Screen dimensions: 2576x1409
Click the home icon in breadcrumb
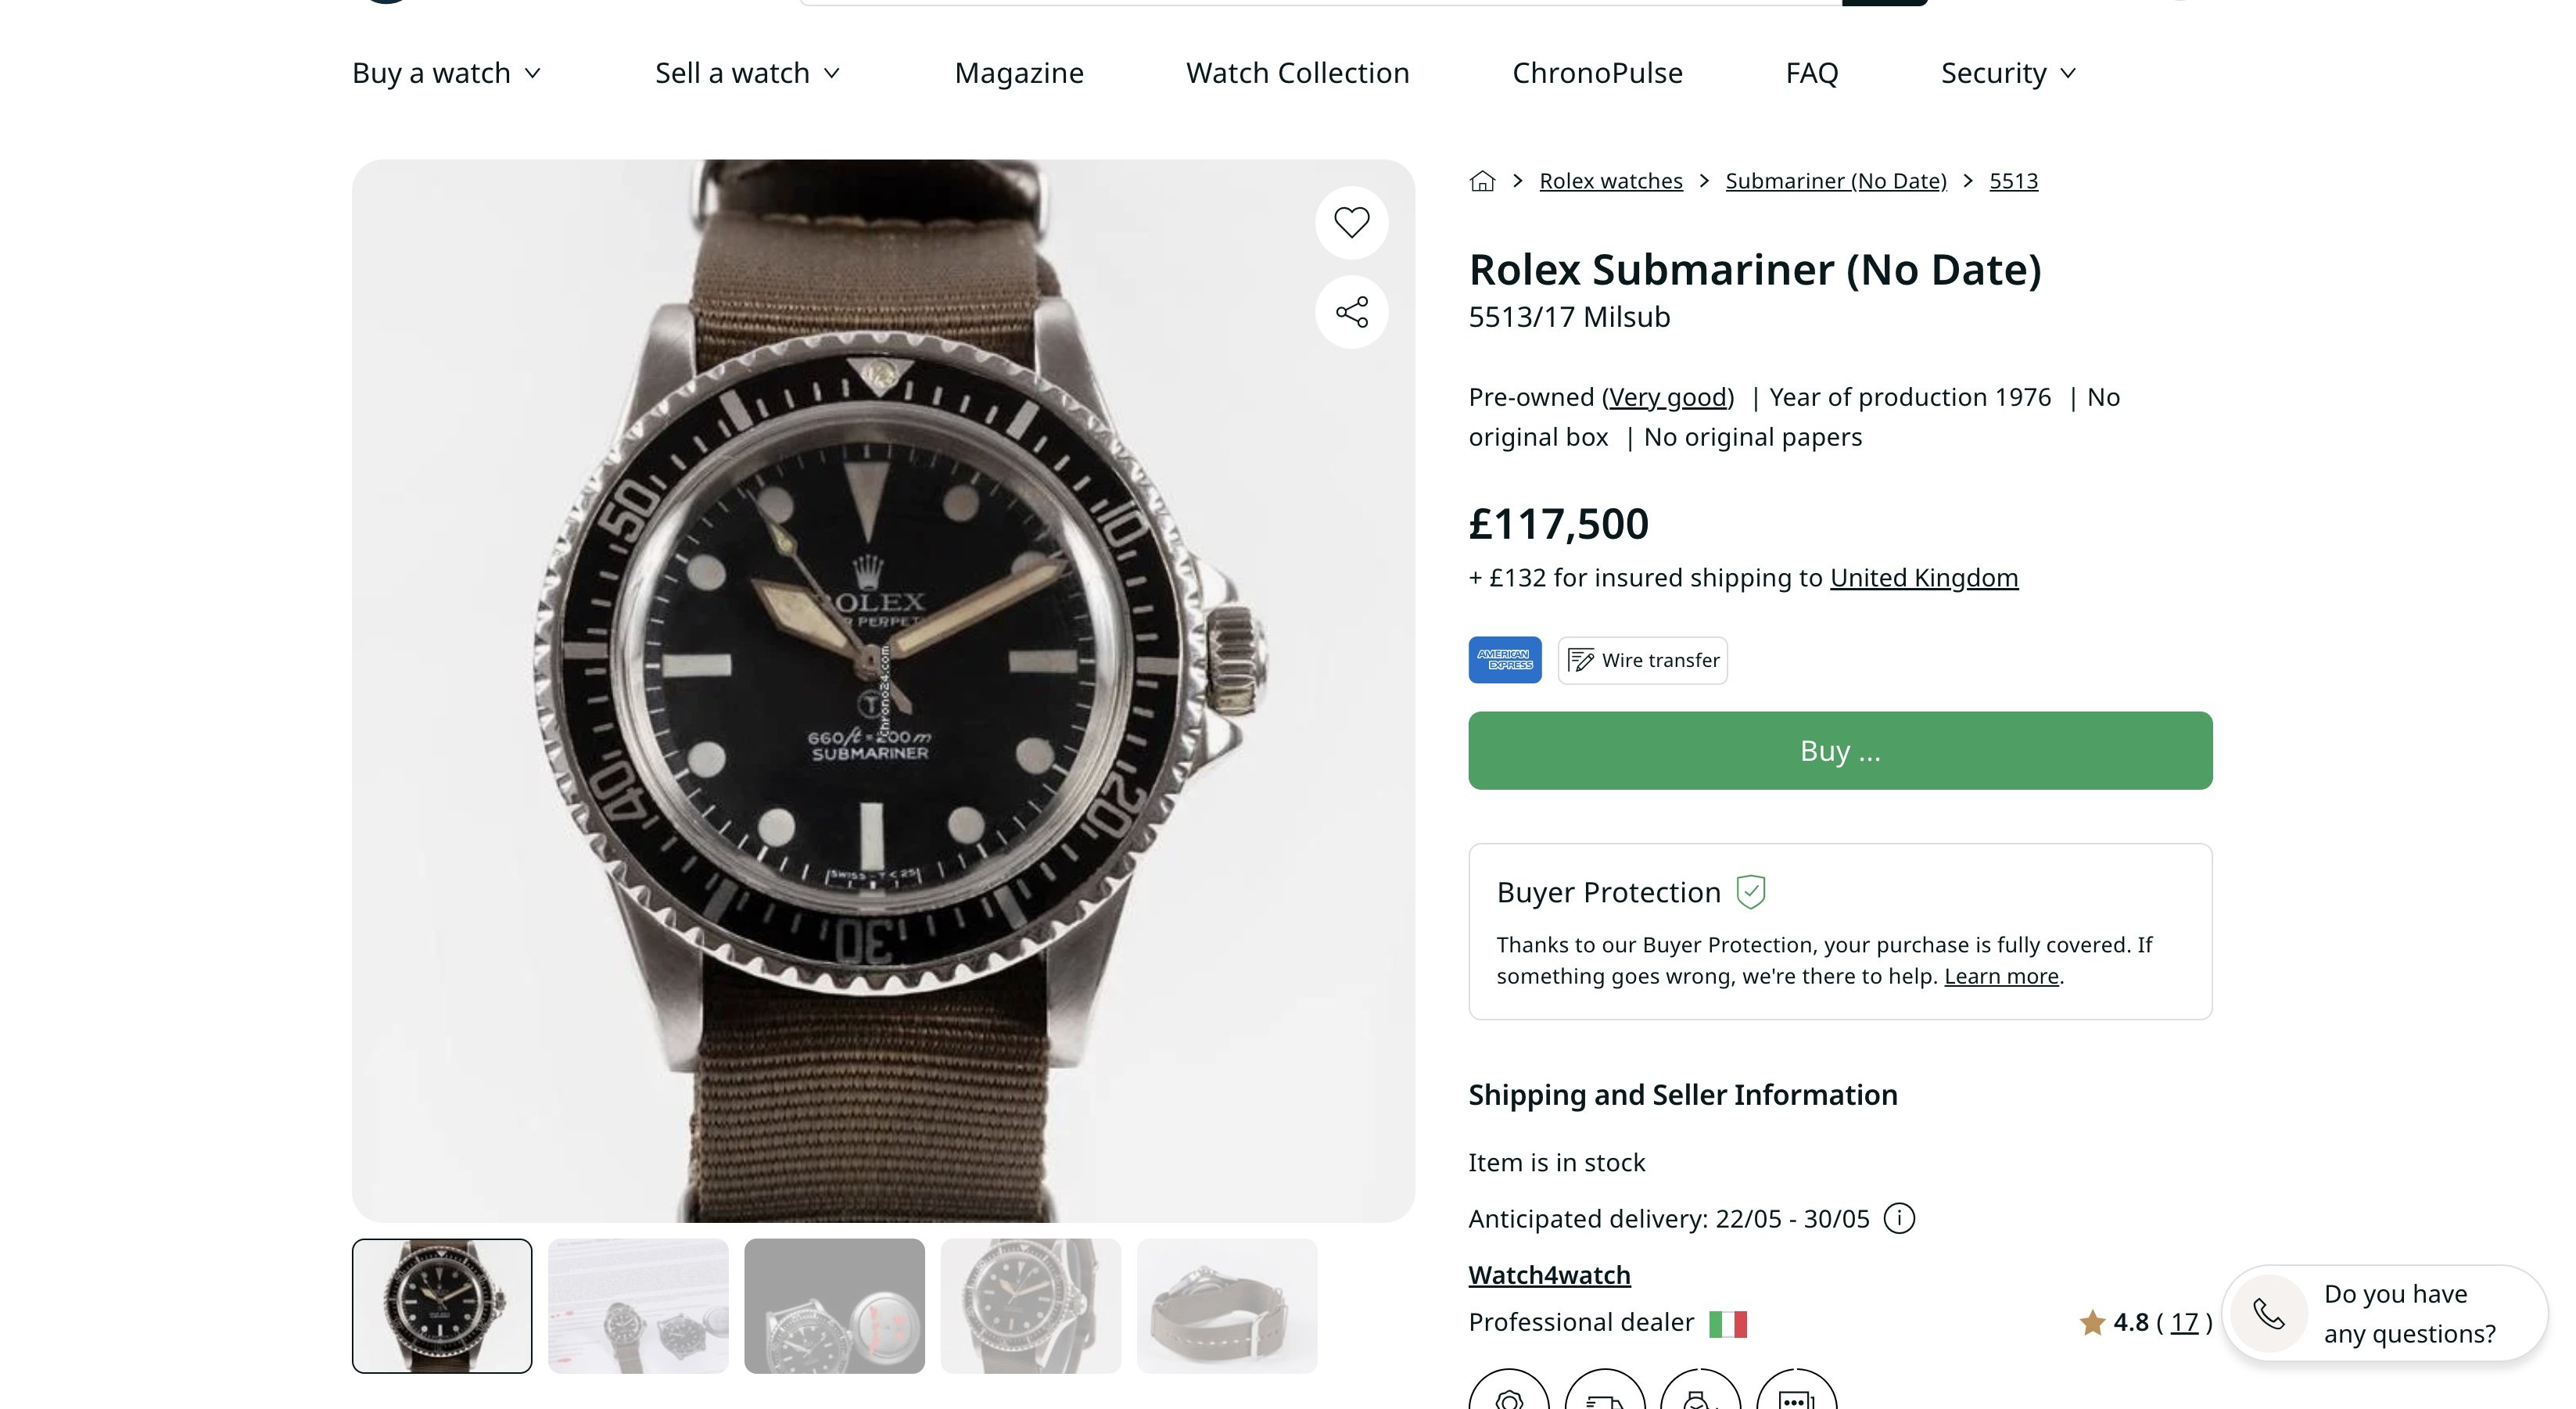tap(1482, 181)
